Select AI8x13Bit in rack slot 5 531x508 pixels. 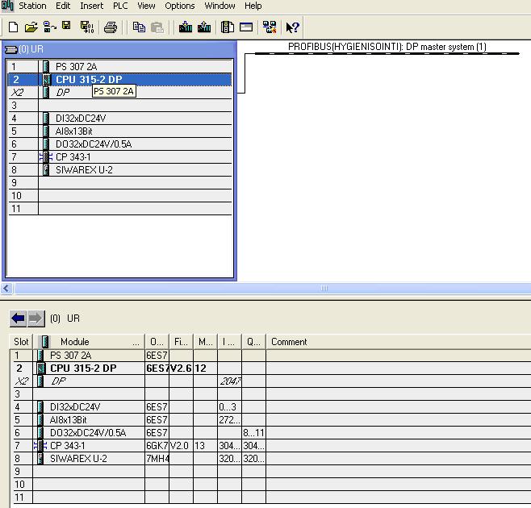[x=120, y=131]
